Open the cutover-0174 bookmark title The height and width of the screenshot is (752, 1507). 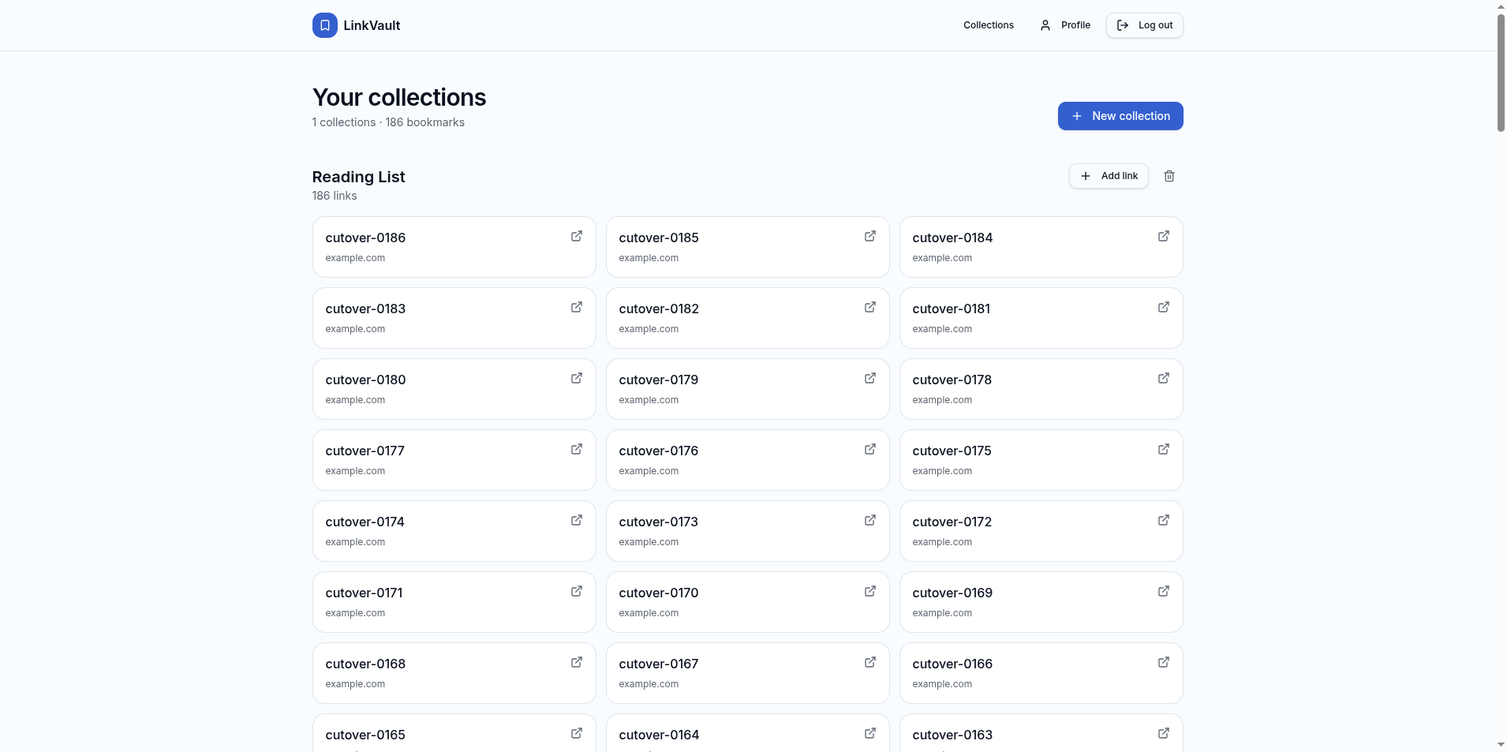[365, 522]
